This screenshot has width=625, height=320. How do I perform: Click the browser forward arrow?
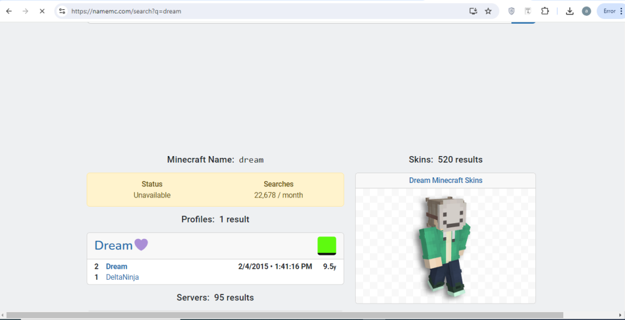click(x=26, y=11)
